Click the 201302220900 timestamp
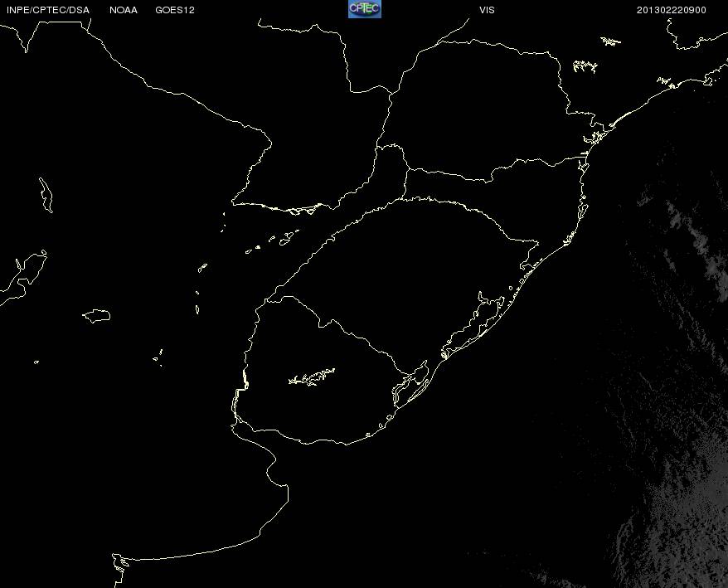 tap(672, 10)
